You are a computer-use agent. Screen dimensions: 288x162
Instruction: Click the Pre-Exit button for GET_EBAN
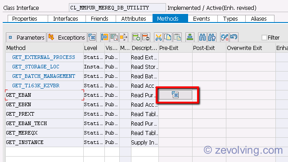[175, 95]
